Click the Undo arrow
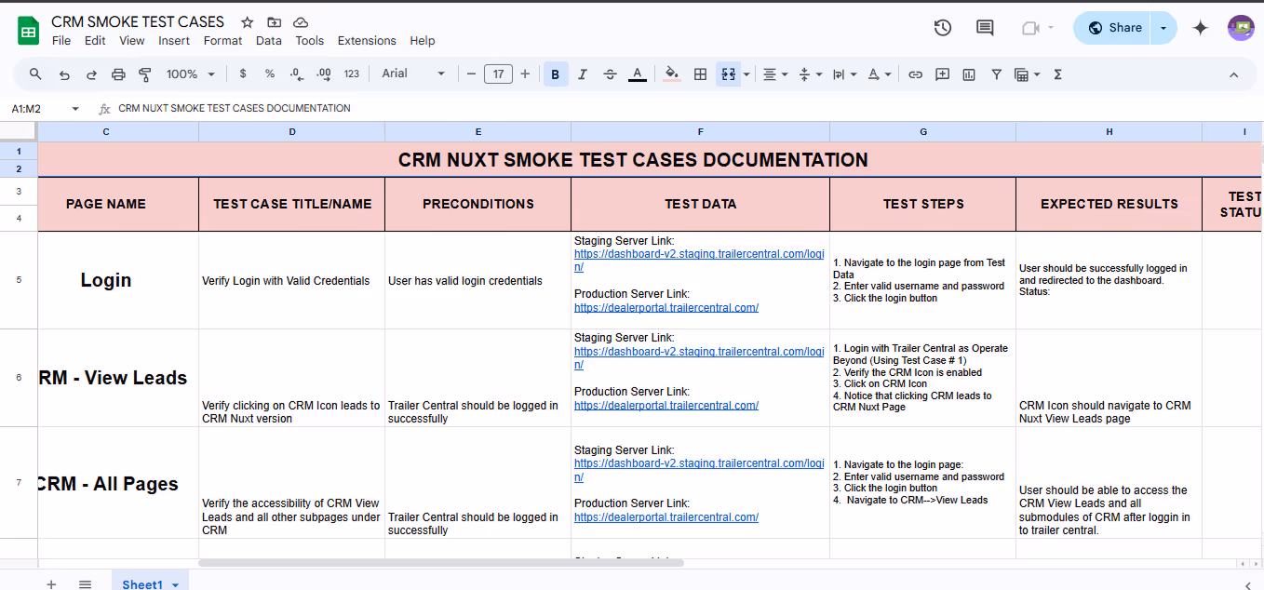The width and height of the screenshot is (1264, 590). coord(64,74)
